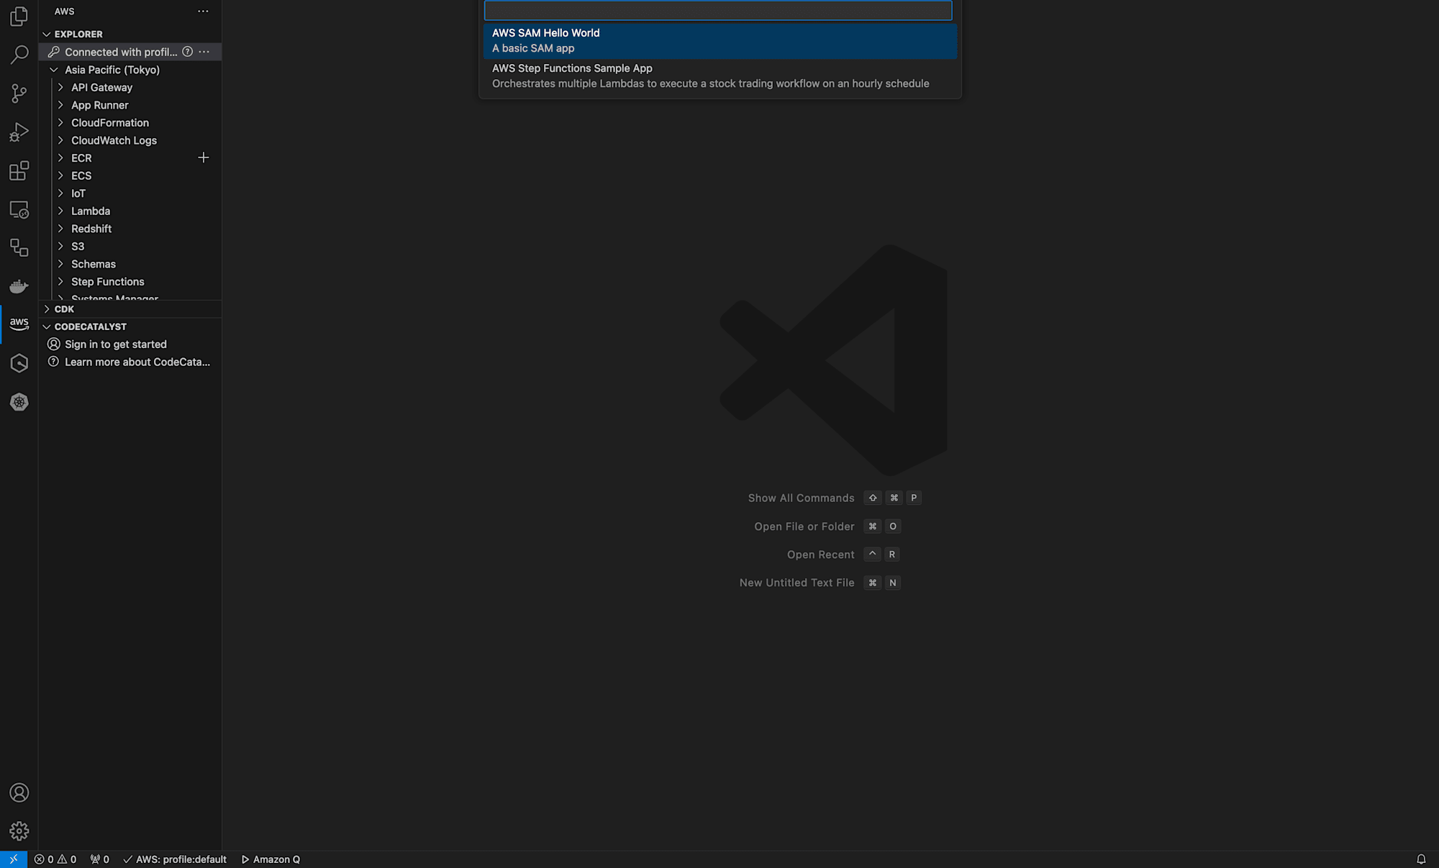Select the Redshift tree item
Viewport: 1439px width, 868px height.
(91, 229)
